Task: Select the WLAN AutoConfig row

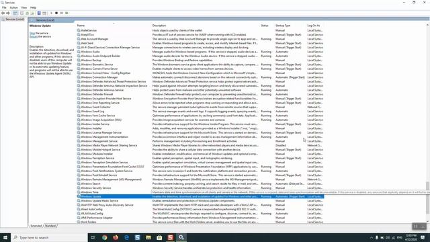Action: point(200,214)
